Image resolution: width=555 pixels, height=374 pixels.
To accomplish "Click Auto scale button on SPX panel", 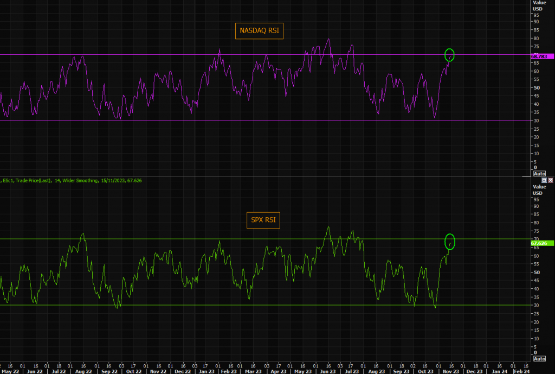I will (x=539, y=359).
